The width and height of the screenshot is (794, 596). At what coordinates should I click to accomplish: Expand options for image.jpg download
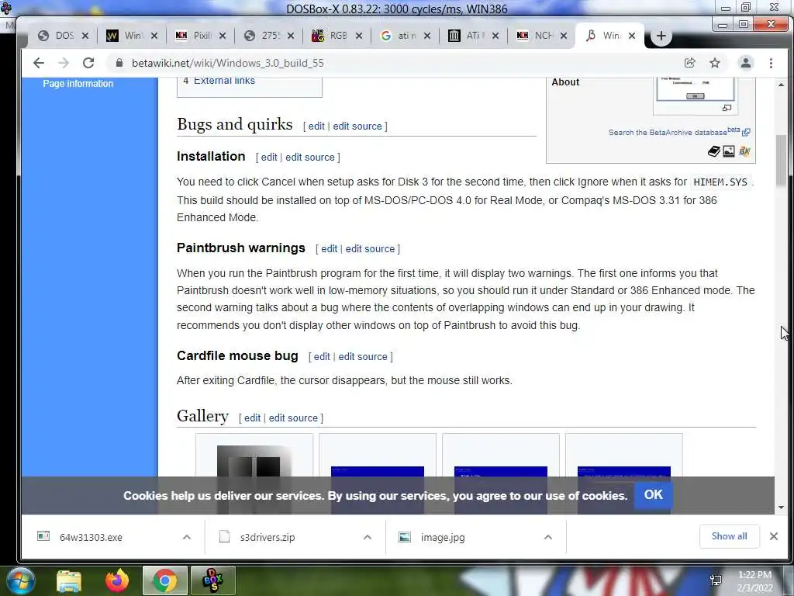pos(548,537)
